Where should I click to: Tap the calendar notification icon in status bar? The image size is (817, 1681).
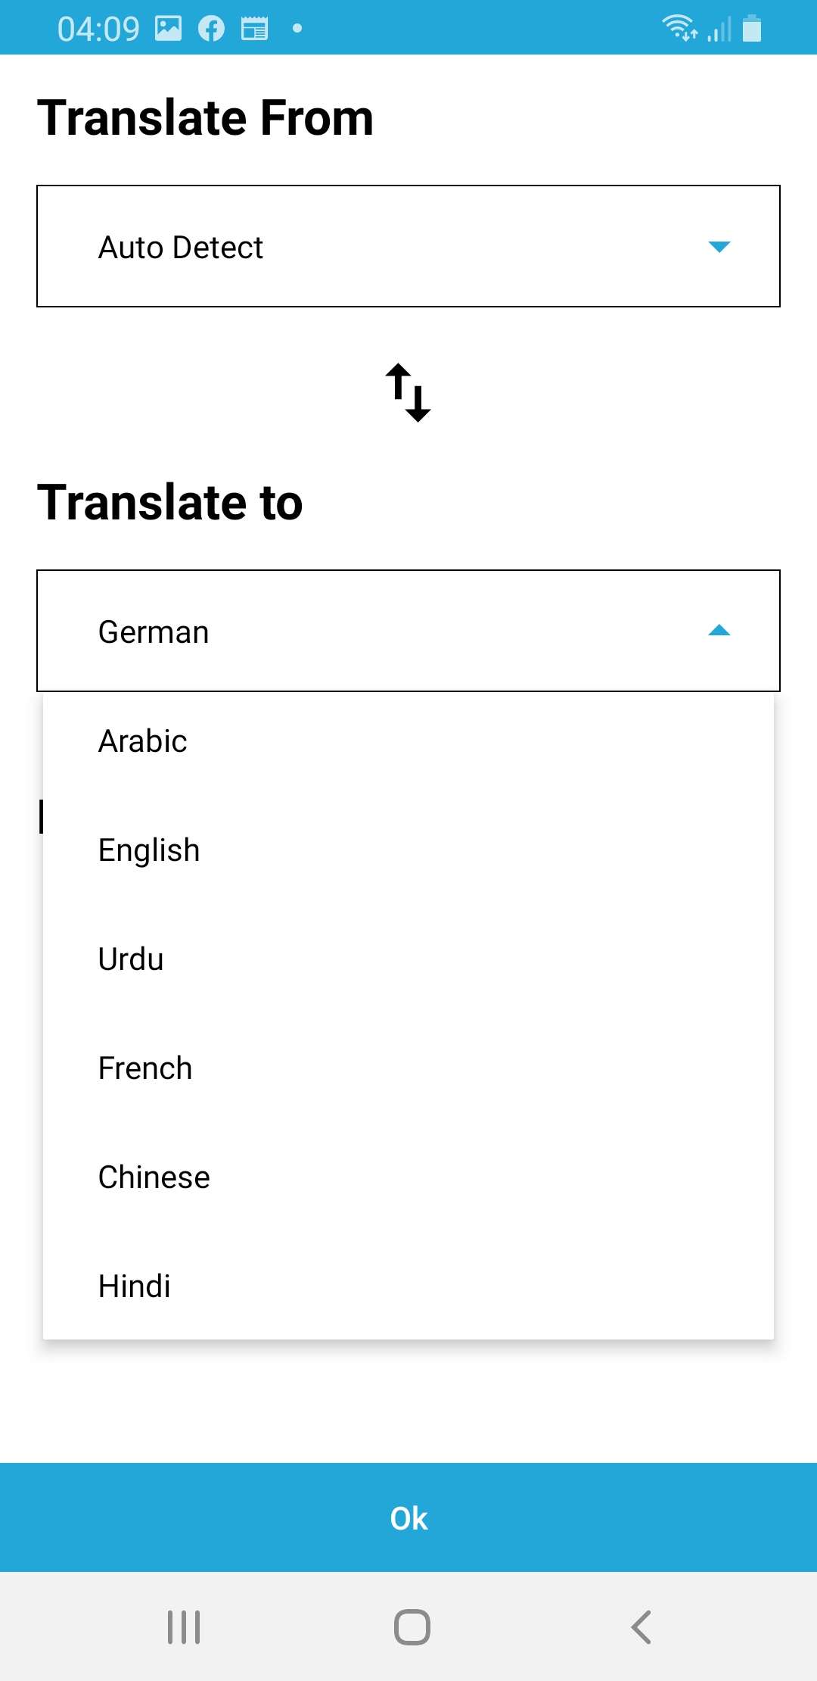[254, 29]
